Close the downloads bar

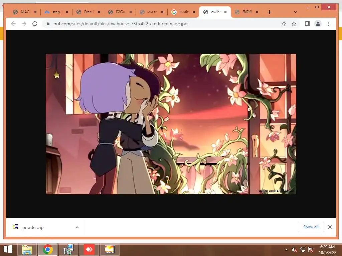tap(330, 227)
